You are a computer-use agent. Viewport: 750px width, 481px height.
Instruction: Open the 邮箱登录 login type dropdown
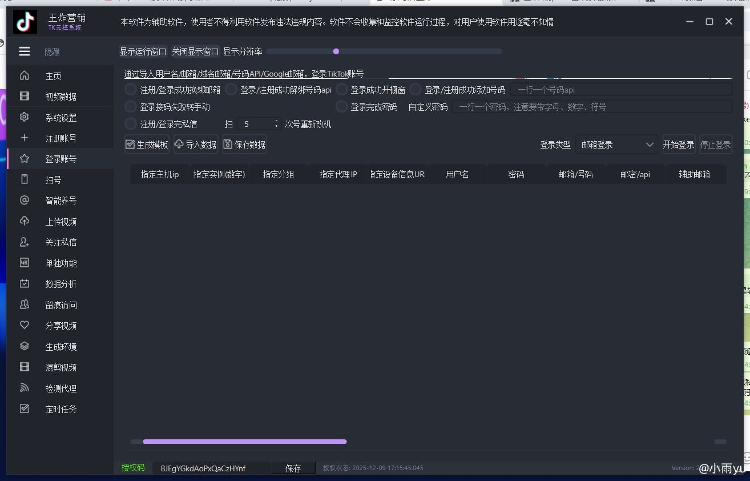(x=616, y=145)
